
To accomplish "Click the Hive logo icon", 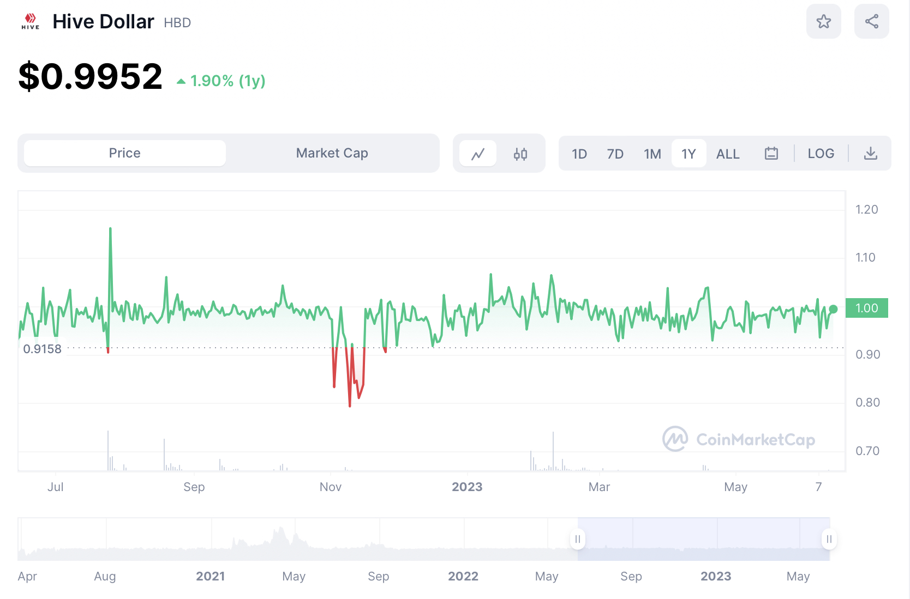I will coord(31,22).
